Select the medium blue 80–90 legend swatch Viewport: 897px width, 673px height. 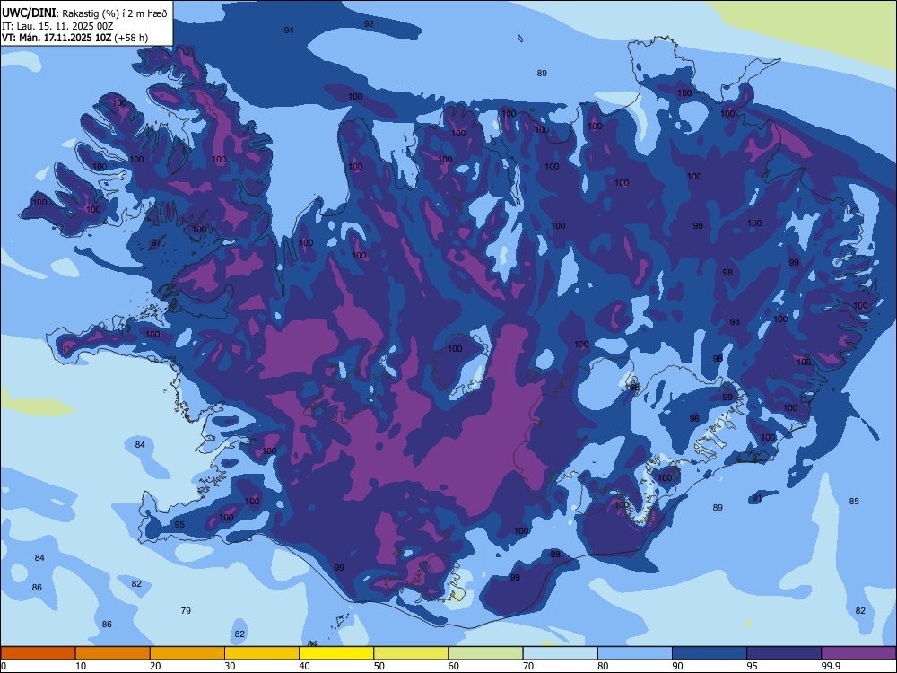[x=635, y=653]
